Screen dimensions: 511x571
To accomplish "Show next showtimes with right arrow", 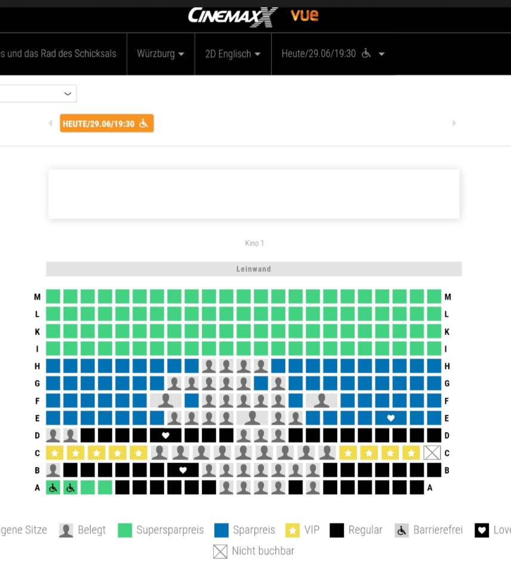I will tap(454, 124).
